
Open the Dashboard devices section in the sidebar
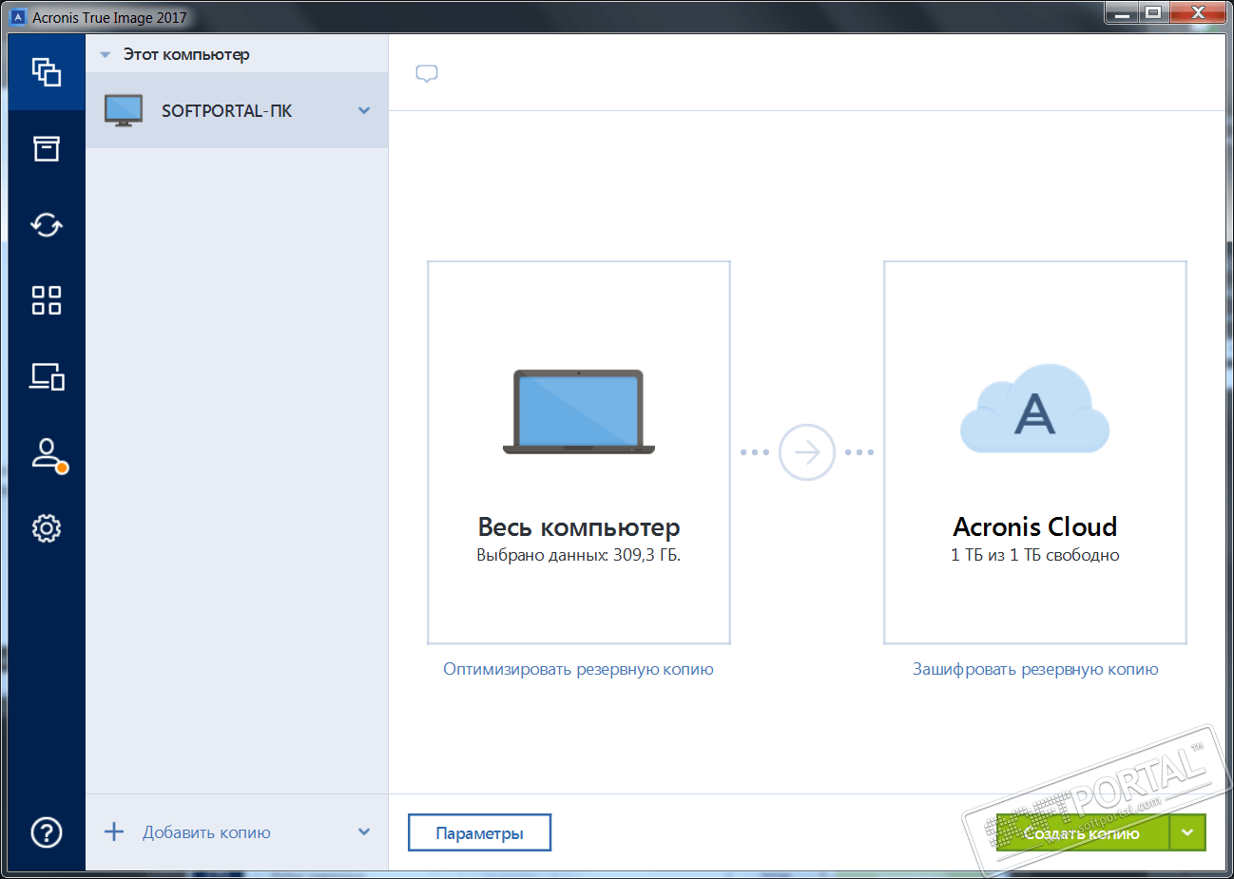[46, 376]
